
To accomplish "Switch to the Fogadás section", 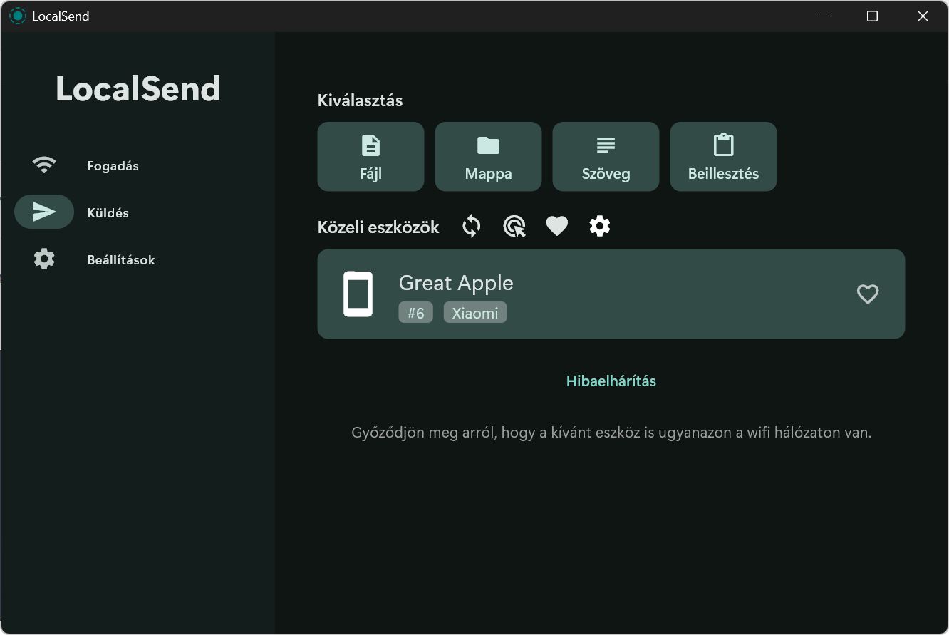I will [113, 165].
